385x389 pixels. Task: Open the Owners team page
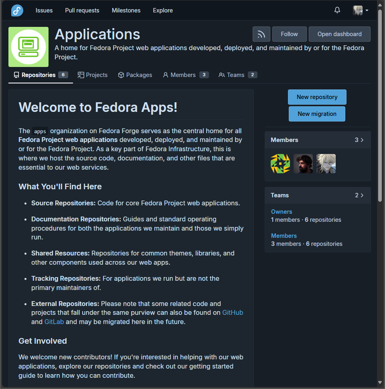[x=281, y=211]
